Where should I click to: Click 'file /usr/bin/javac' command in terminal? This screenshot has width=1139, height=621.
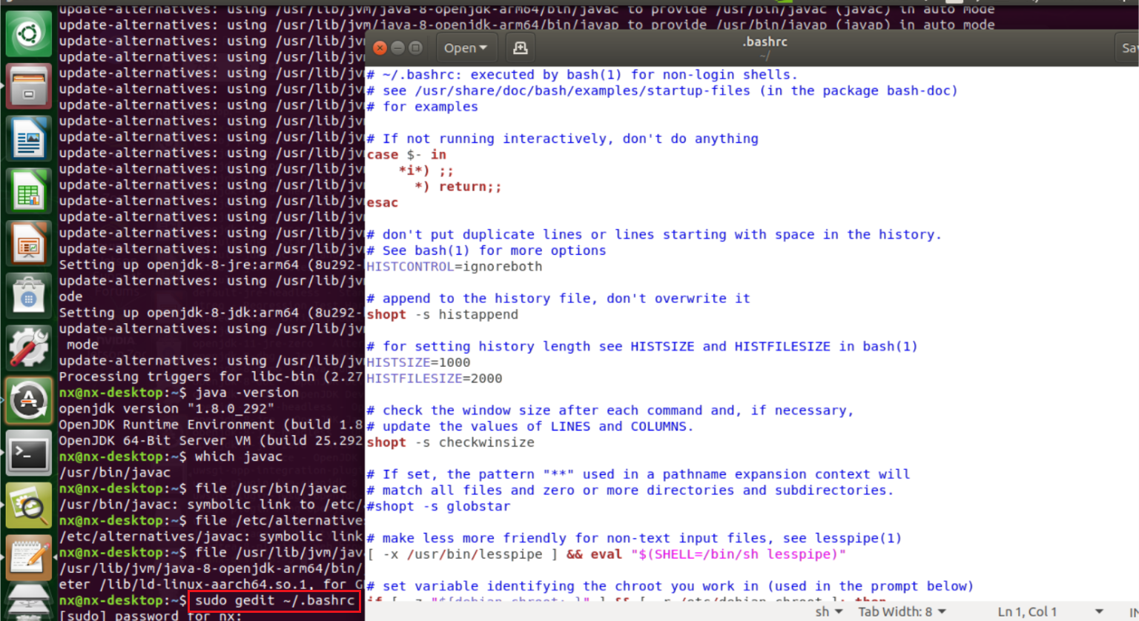[x=271, y=488]
